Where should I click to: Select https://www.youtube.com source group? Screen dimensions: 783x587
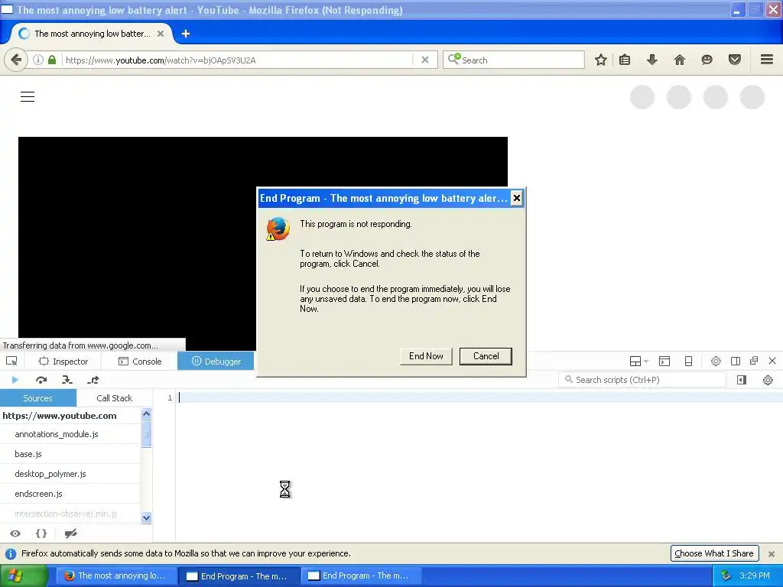pyautogui.click(x=70, y=416)
